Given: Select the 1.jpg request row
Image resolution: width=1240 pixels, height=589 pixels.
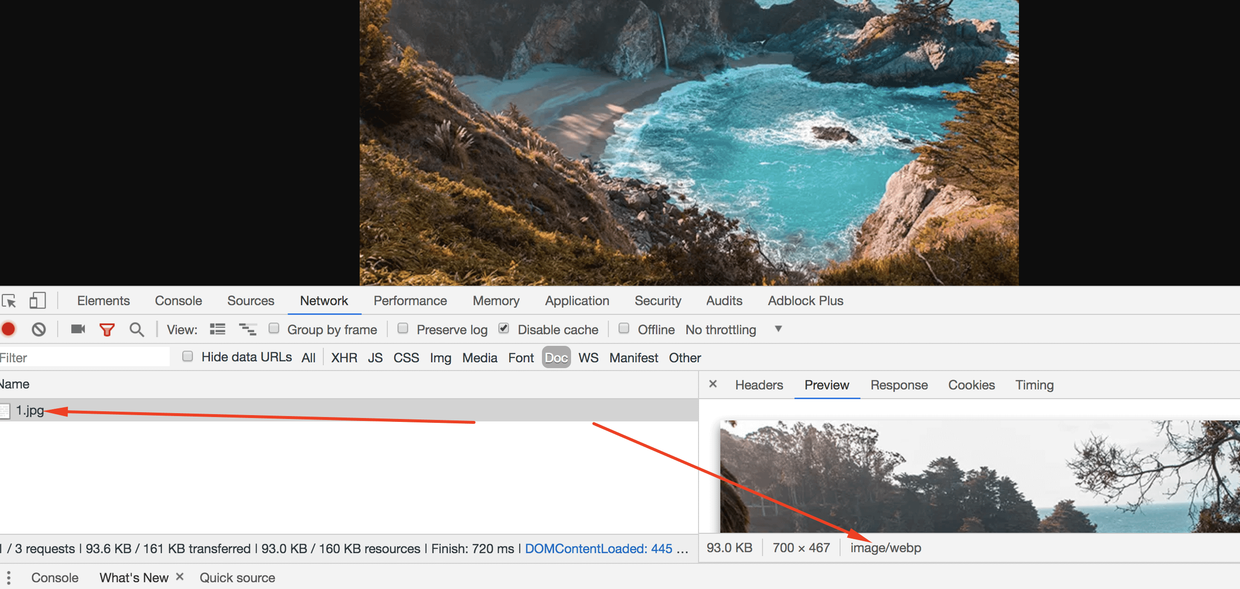Looking at the screenshot, I should [30, 410].
